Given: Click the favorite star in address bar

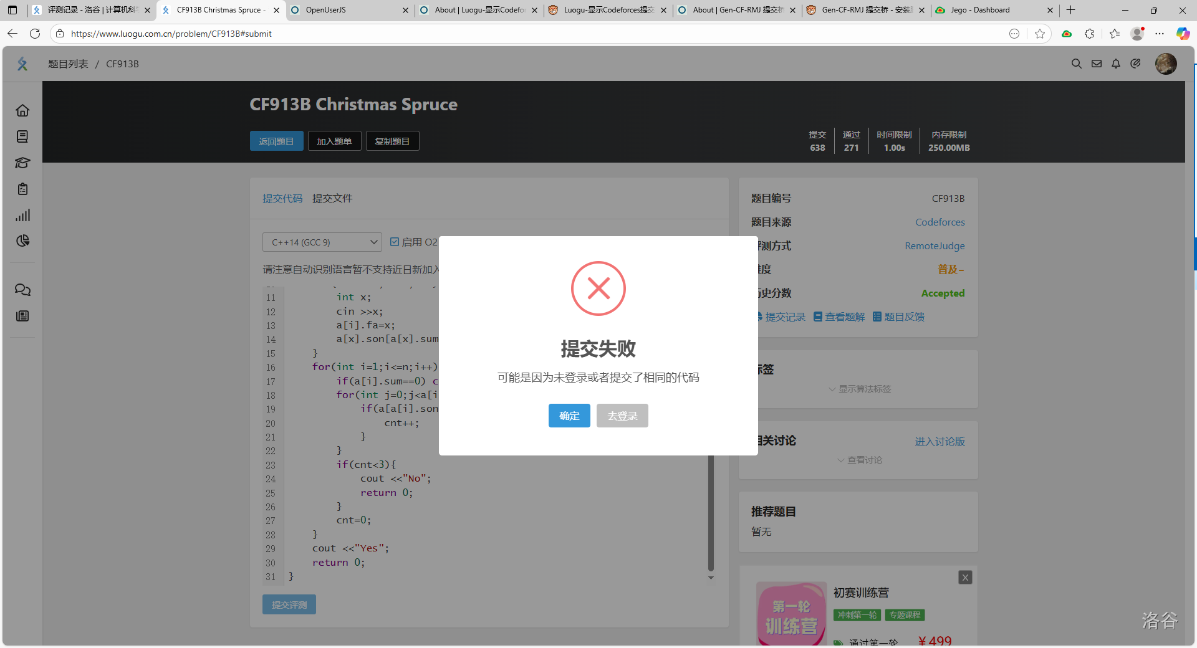Looking at the screenshot, I should point(1039,34).
